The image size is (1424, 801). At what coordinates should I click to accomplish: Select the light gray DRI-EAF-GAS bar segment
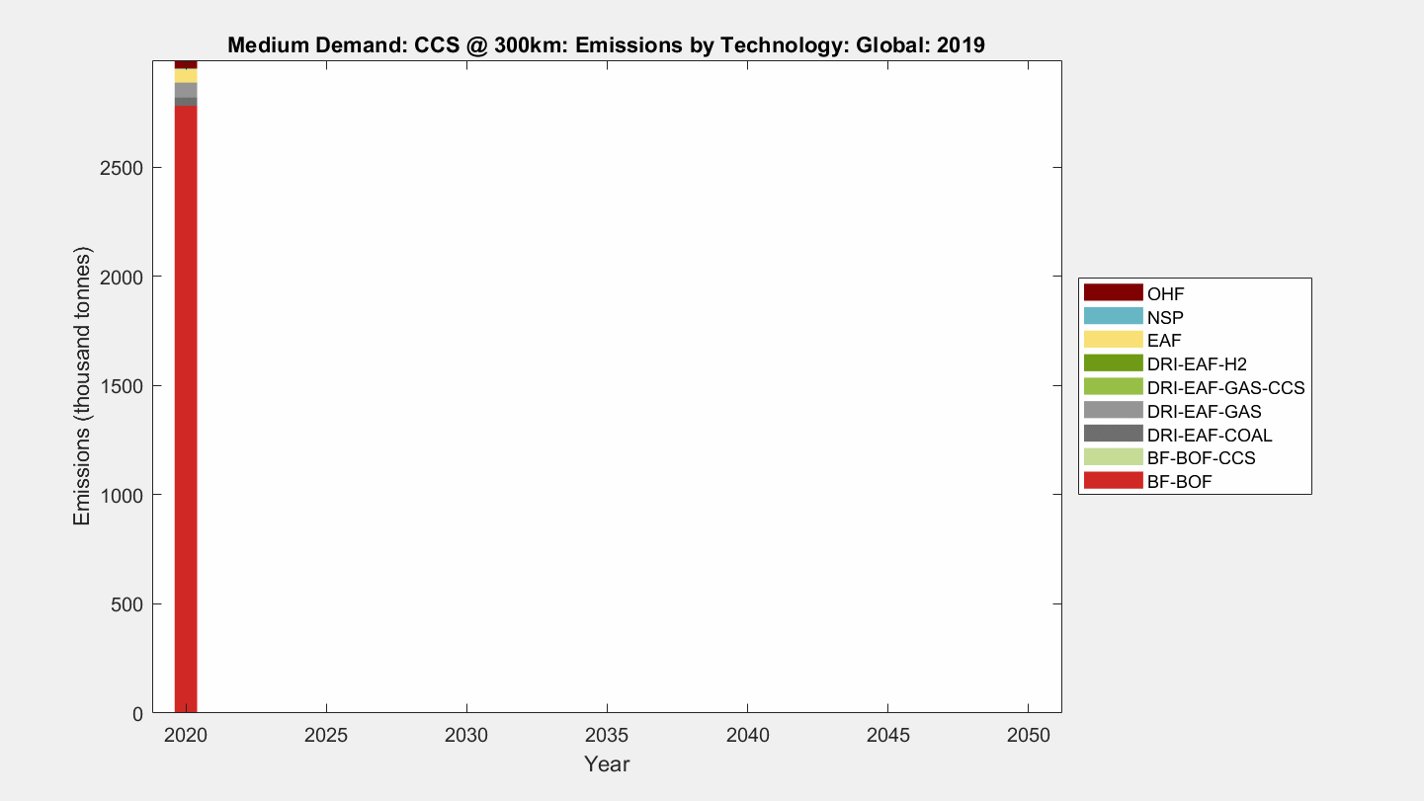pyautogui.click(x=186, y=90)
